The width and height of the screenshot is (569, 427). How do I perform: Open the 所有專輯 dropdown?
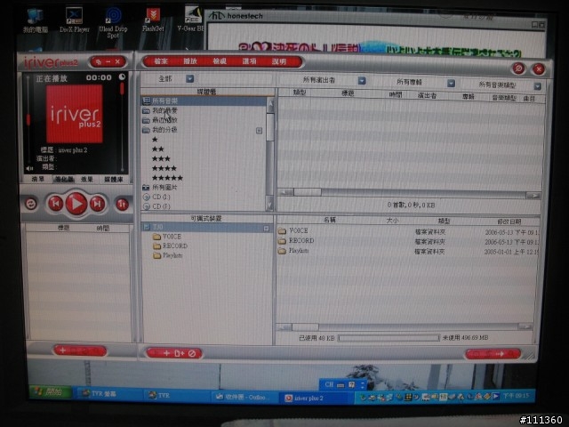coord(451,83)
